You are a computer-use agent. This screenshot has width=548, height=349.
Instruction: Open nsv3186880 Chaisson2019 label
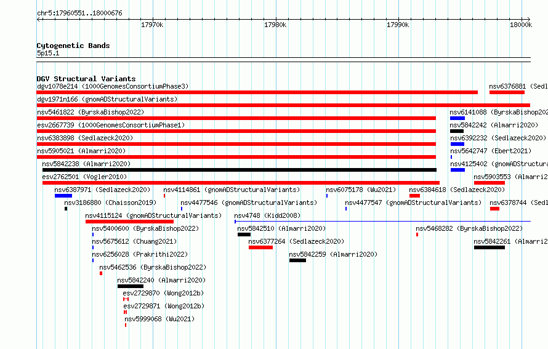(110, 203)
